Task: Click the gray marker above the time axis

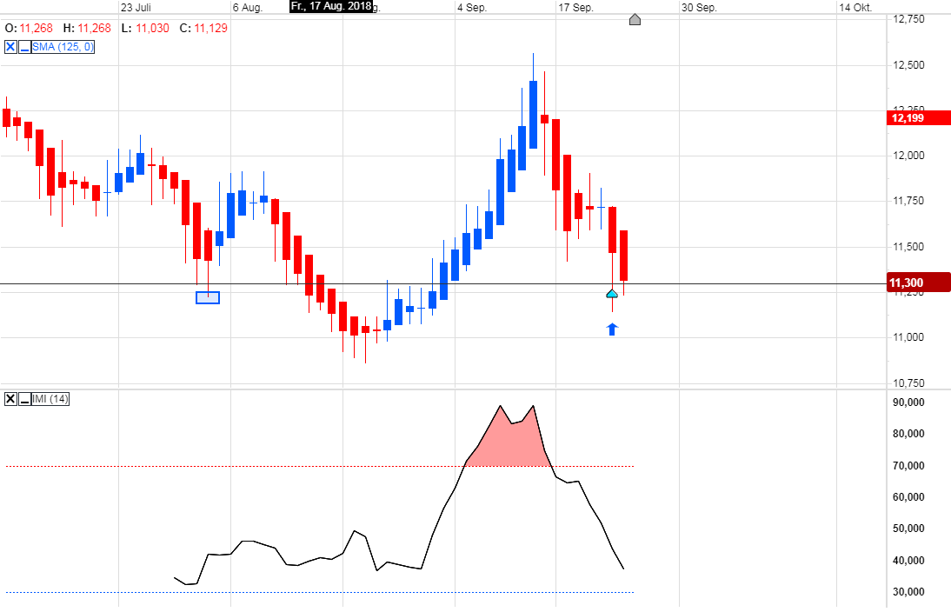Action: pos(635,19)
